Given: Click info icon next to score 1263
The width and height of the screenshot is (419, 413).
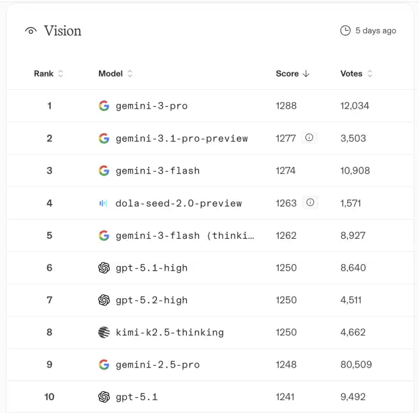Looking at the screenshot, I should tap(310, 203).
